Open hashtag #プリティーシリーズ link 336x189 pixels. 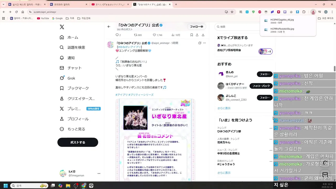coord(141,95)
